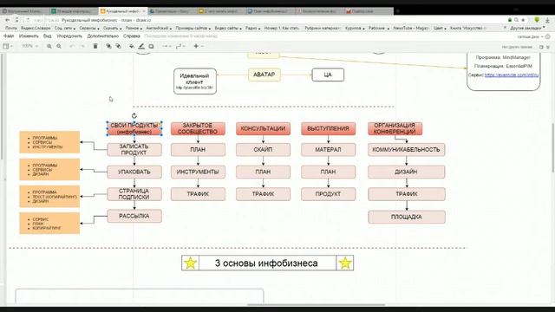This screenshot has height=312, width=555.
Task: Open the plus insert dropdown
Action: (x=198, y=46)
